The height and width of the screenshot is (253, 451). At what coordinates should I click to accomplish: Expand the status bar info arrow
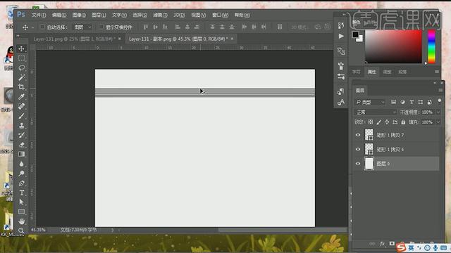click(113, 230)
